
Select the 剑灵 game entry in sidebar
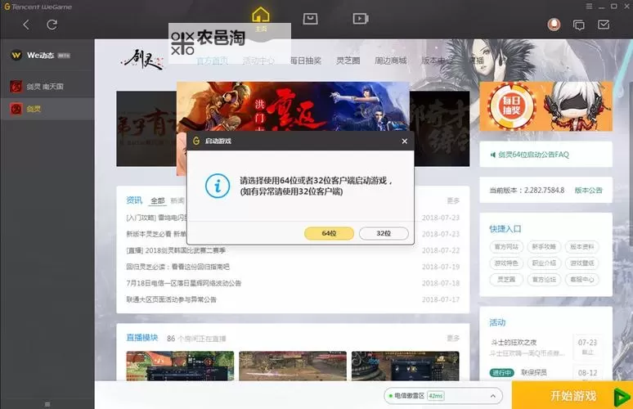click(47, 109)
